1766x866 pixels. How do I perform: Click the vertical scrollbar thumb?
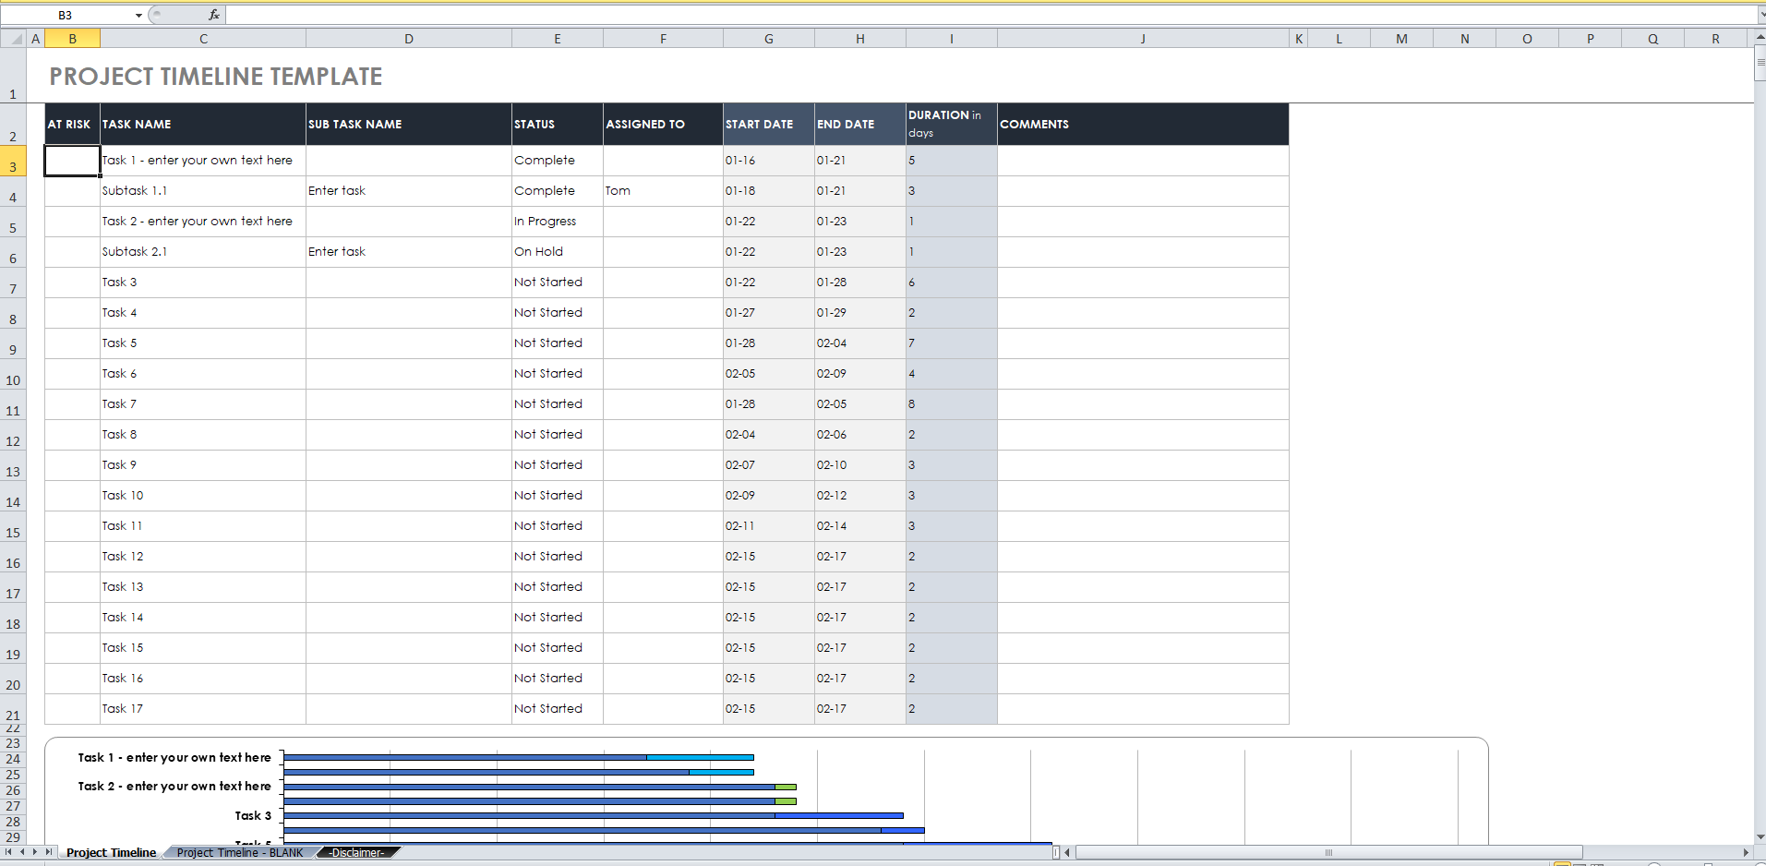click(1760, 64)
